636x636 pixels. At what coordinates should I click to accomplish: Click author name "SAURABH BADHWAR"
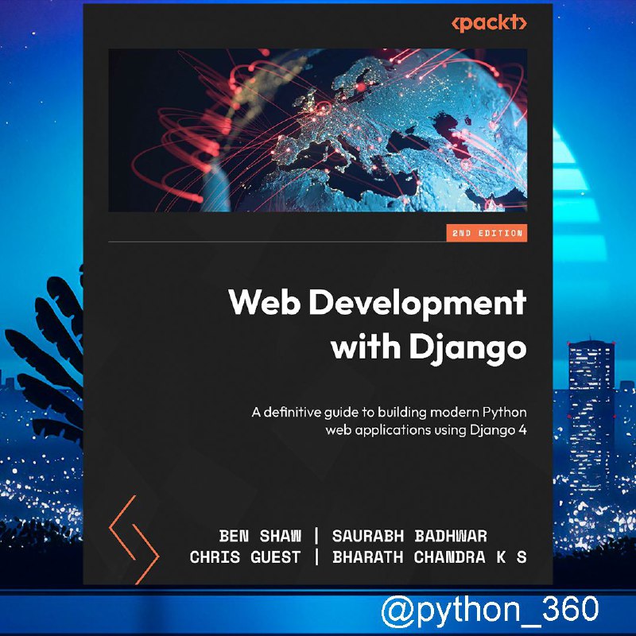tap(409, 536)
